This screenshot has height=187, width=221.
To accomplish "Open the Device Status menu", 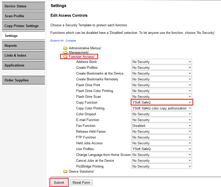I will click(23, 6).
